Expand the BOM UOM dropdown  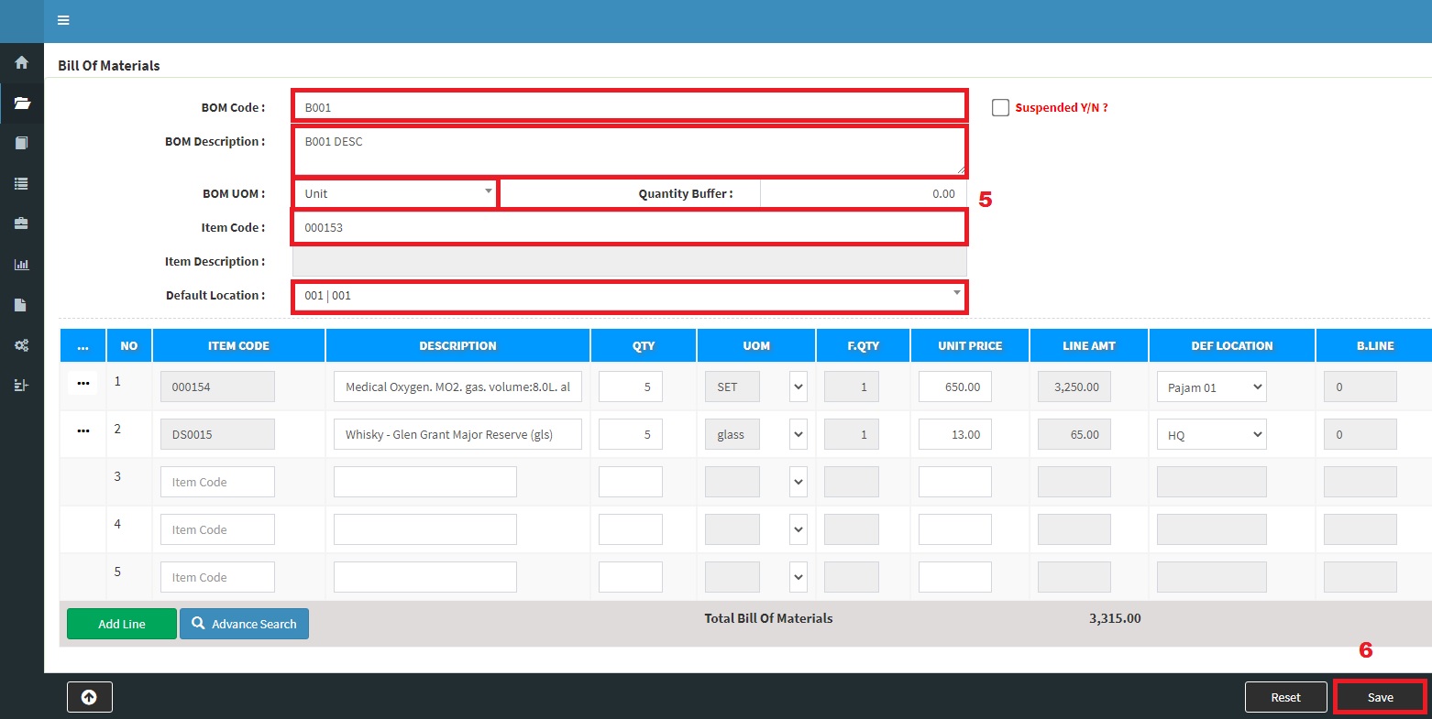[x=395, y=194]
